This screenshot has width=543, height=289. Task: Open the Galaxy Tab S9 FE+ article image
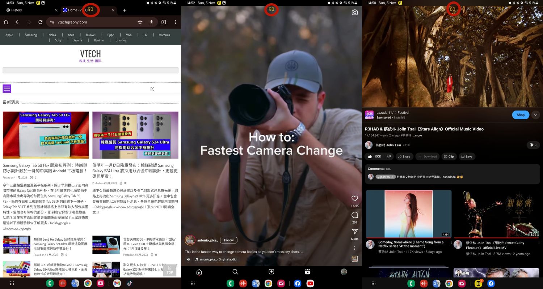pyautogui.click(x=46, y=135)
